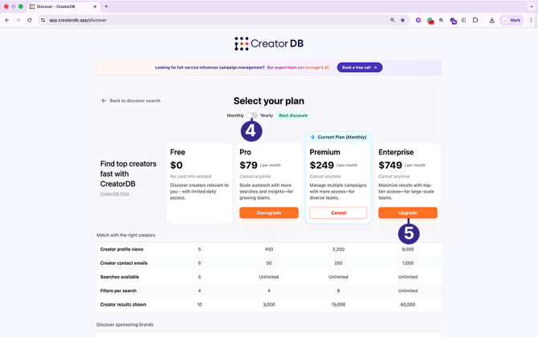Toggle Monthly/Yearly billing switch
Image resolution: width=538 pixels, height=337 pixels.
click(252, 116)
